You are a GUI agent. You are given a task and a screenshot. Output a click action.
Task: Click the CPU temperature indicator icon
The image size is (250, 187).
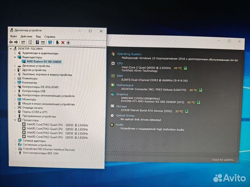(185, 68)
